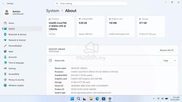
Task: Open the Home settings page
Action: coord(22,23)
